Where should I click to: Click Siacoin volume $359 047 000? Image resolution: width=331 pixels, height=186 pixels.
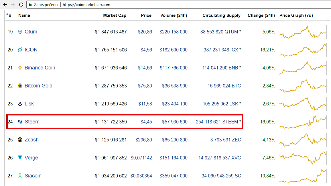click(173, 176)
